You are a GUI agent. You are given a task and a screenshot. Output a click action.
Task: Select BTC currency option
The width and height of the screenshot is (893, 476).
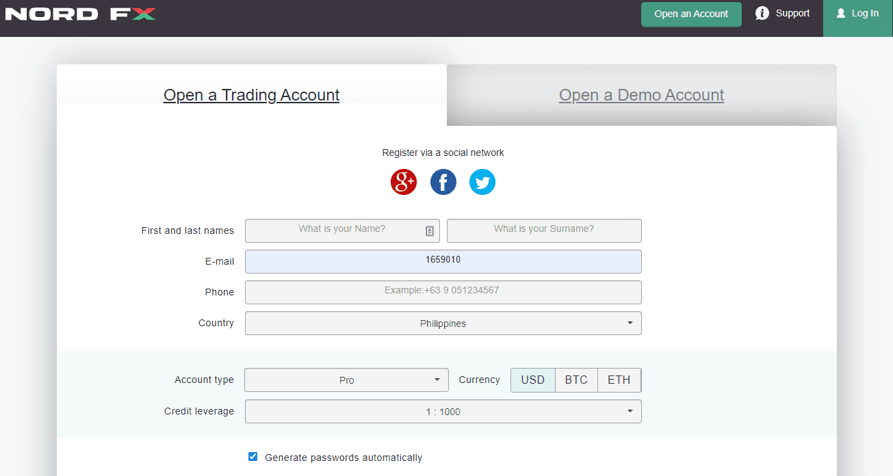click(576, 380)
